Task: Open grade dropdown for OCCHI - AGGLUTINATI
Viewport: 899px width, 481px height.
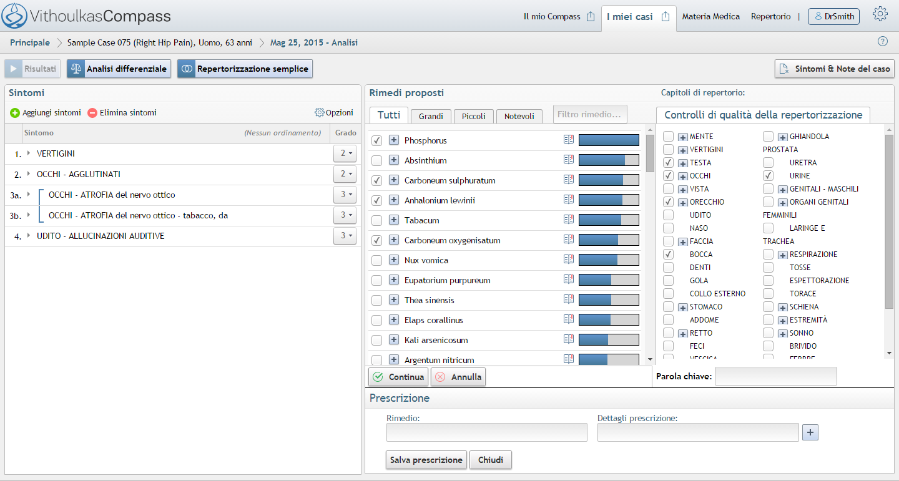Action: [345, 174]
